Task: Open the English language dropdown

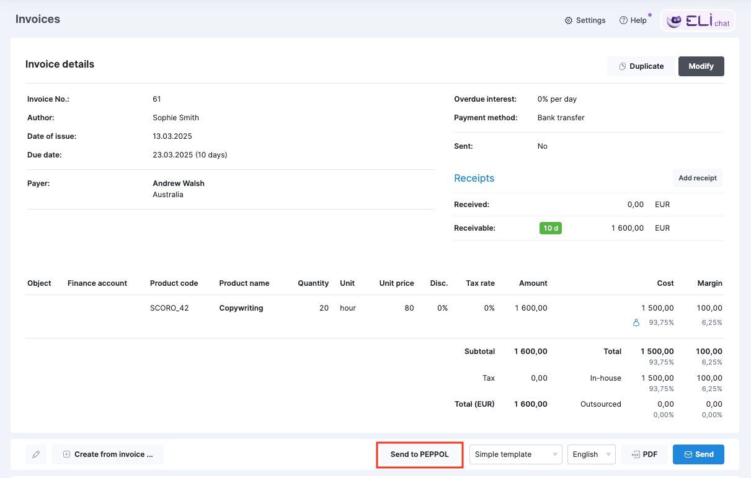Action: (x=592, y=454)
